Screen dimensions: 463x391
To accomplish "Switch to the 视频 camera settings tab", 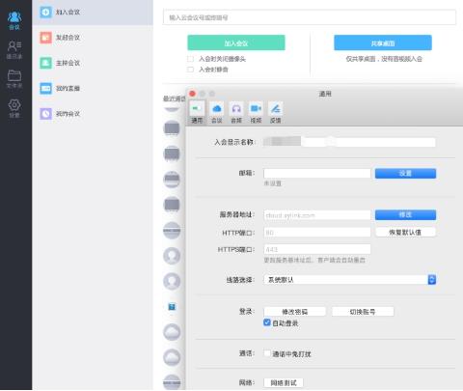I will (256, 112).
